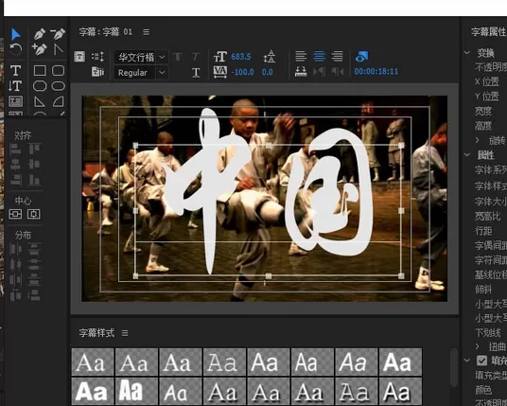Select the Clipped Corner Rectangle tool

[x=40, y=86]
